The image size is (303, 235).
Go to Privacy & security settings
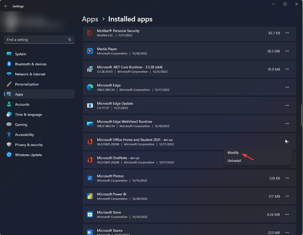pyautogui.click(x=39, y=145)
